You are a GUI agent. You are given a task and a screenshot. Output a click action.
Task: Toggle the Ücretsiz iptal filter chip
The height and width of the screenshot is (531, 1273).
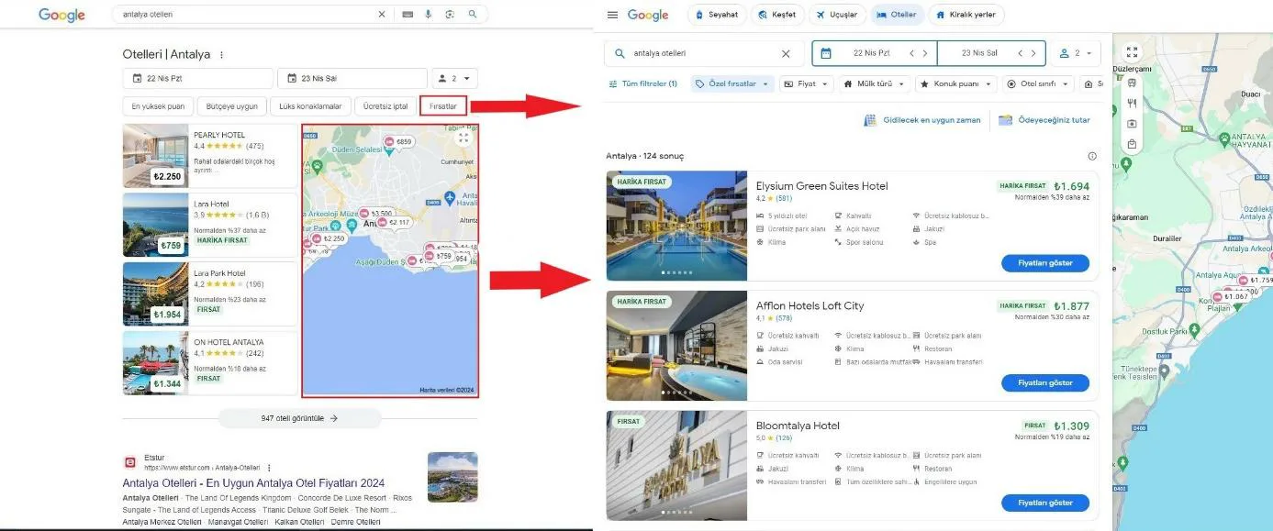click(385, 106)
